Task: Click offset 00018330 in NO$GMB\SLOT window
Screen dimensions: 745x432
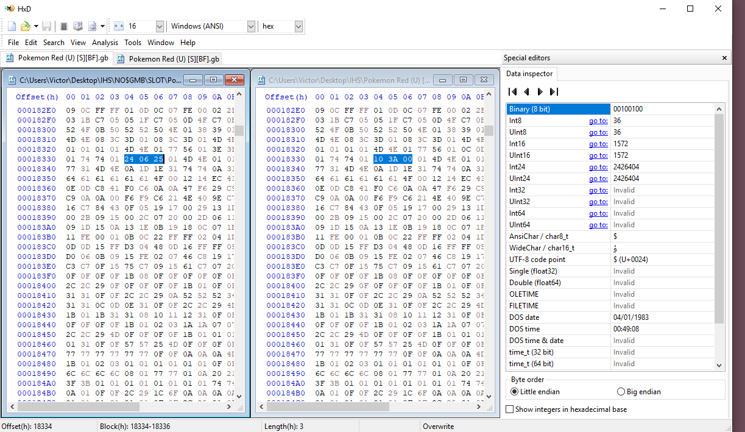Action: (x=37, y=159)
